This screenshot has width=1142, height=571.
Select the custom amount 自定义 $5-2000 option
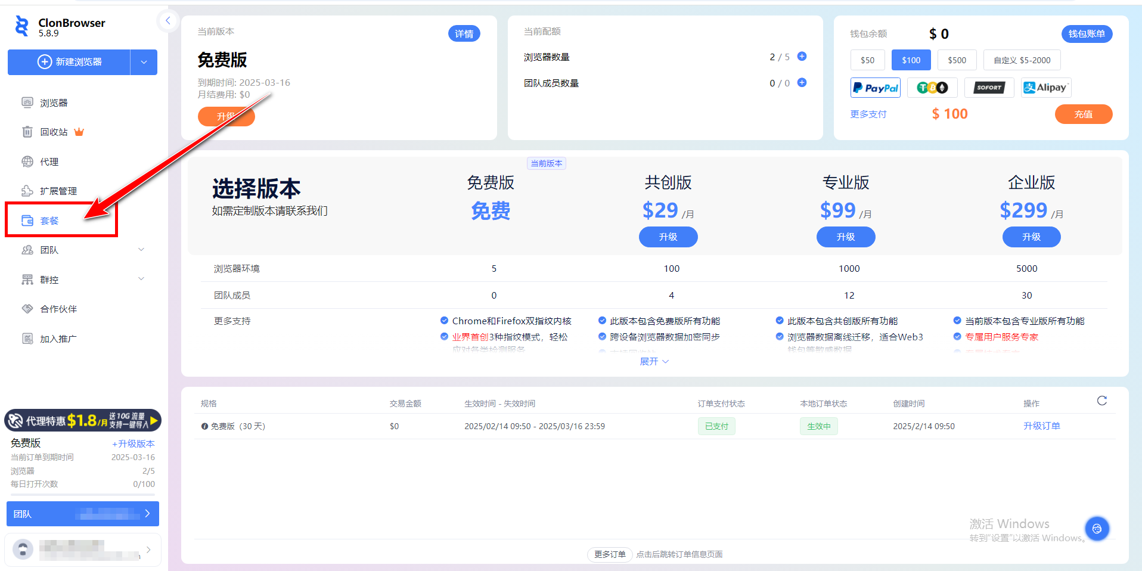(x=1022, y=60)
